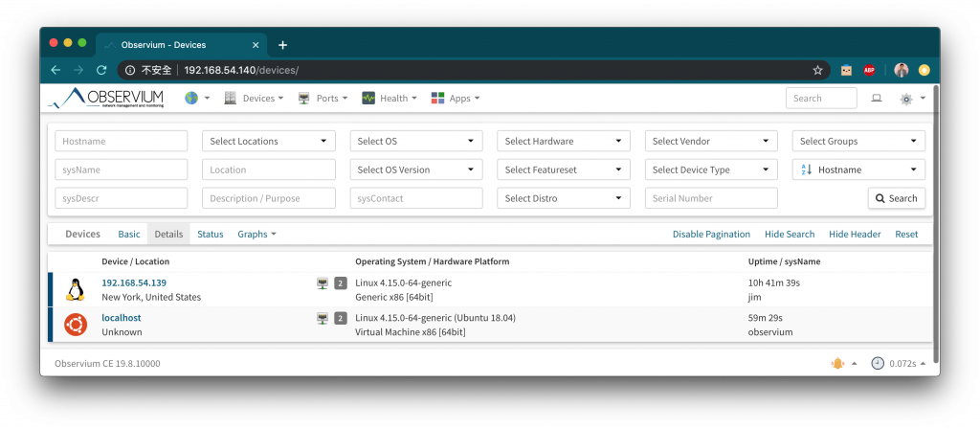
Task: Open the Devices menu
Action: pyautogui.click(x=255, y=99)
